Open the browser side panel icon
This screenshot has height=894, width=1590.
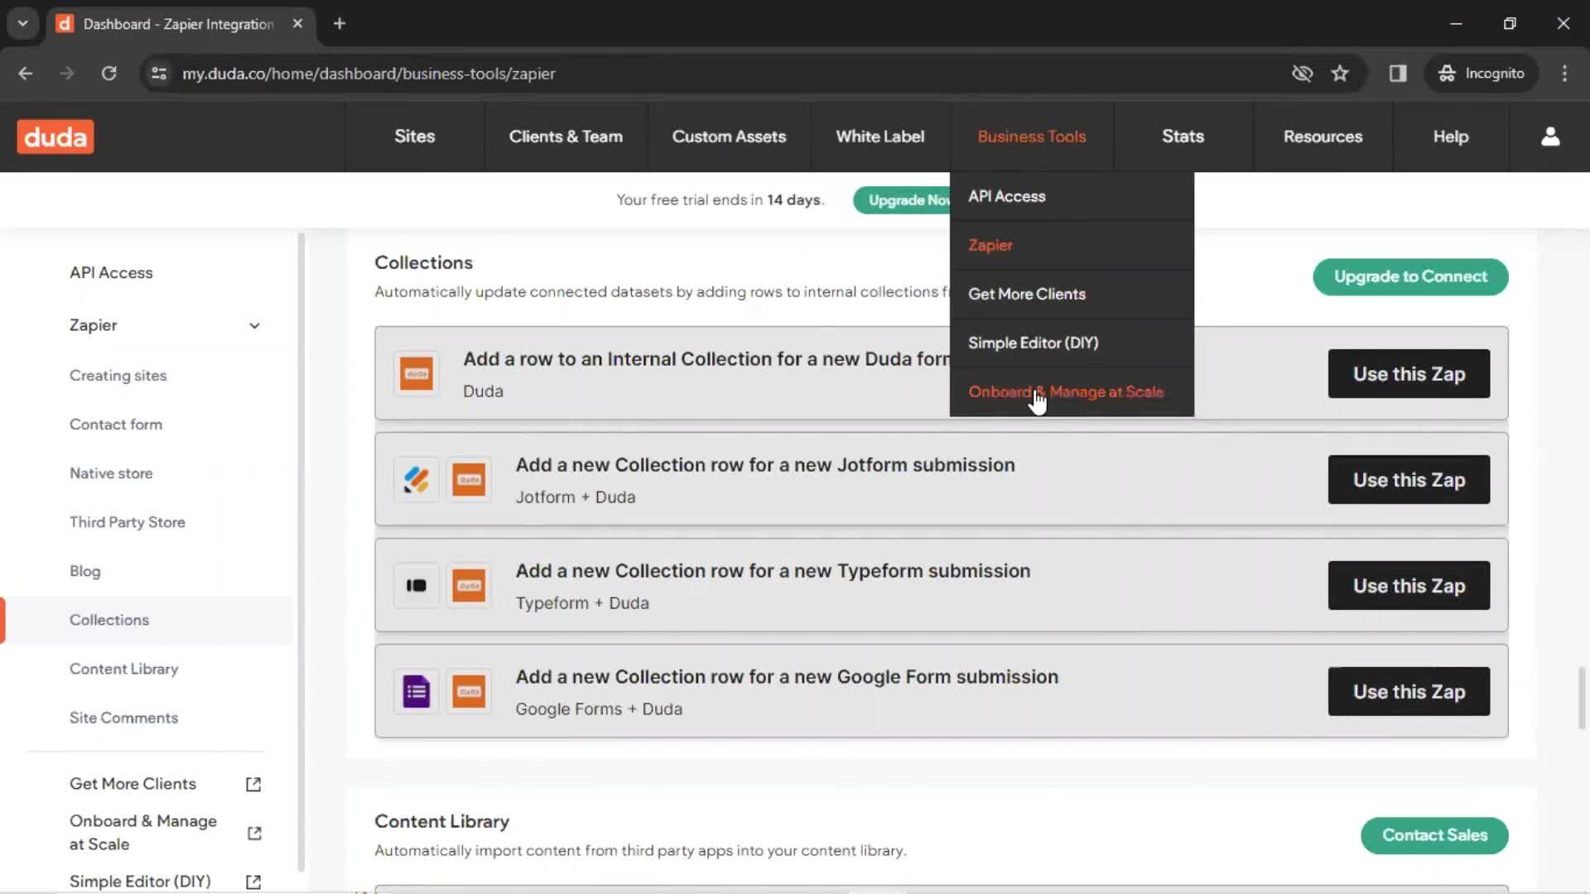point(1398,74)
